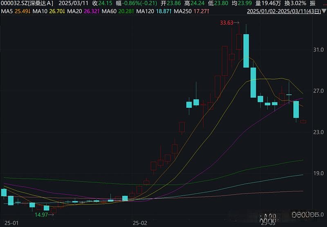The width and height of the screenshot is (327, 227).
Task: Click the high price 高24.24
Action: pos(195,3)
